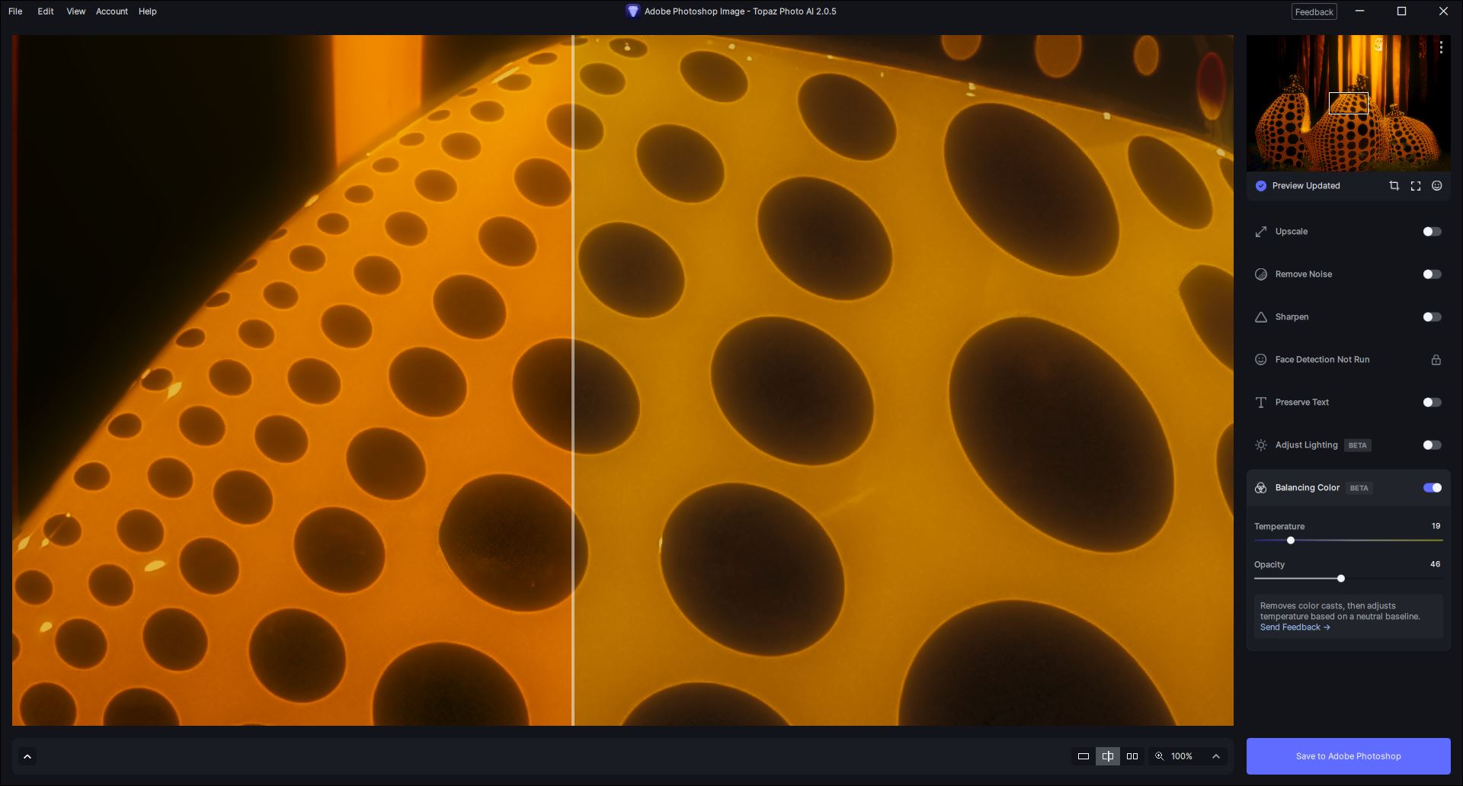
Task: Select the split slider view icon
Action: tap(1108, 756)
